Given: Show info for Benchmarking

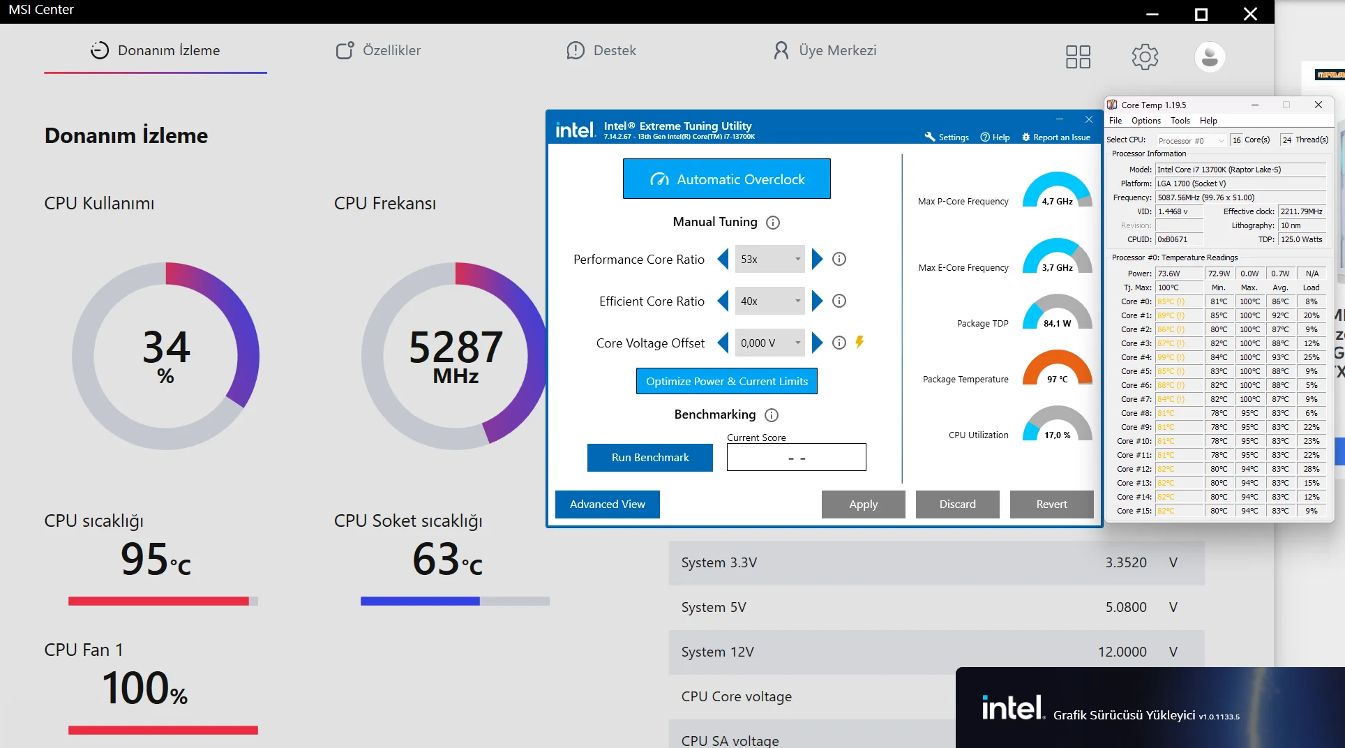Looking at the screenshot, I should click(x=772, y=415).
